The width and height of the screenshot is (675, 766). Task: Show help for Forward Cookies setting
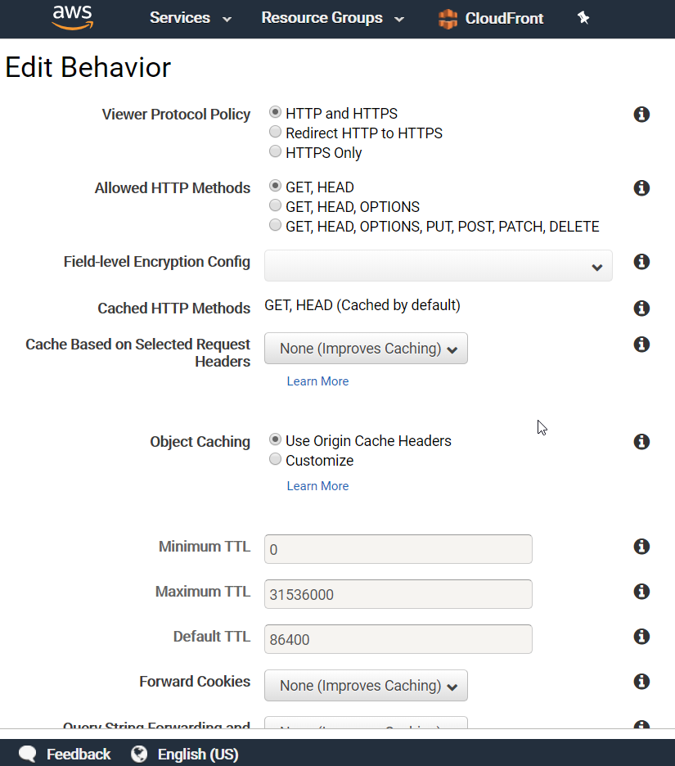(x=641, y=682)
